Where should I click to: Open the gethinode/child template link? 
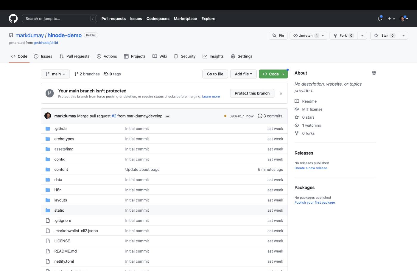pos(46,43)
